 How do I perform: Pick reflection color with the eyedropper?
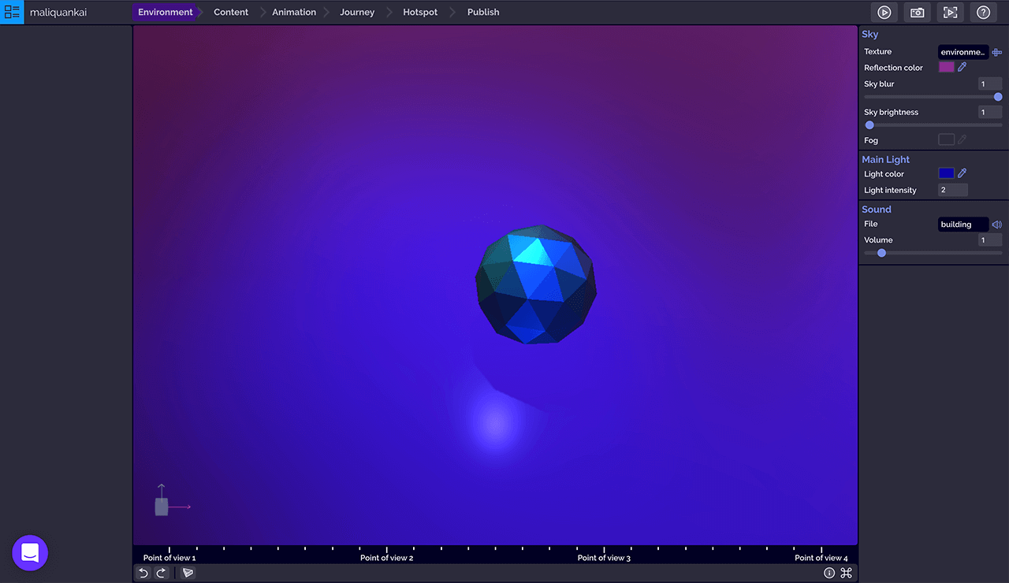(x=962, y=67)
